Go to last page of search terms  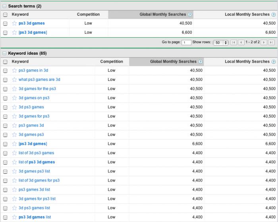coord(271,42)
